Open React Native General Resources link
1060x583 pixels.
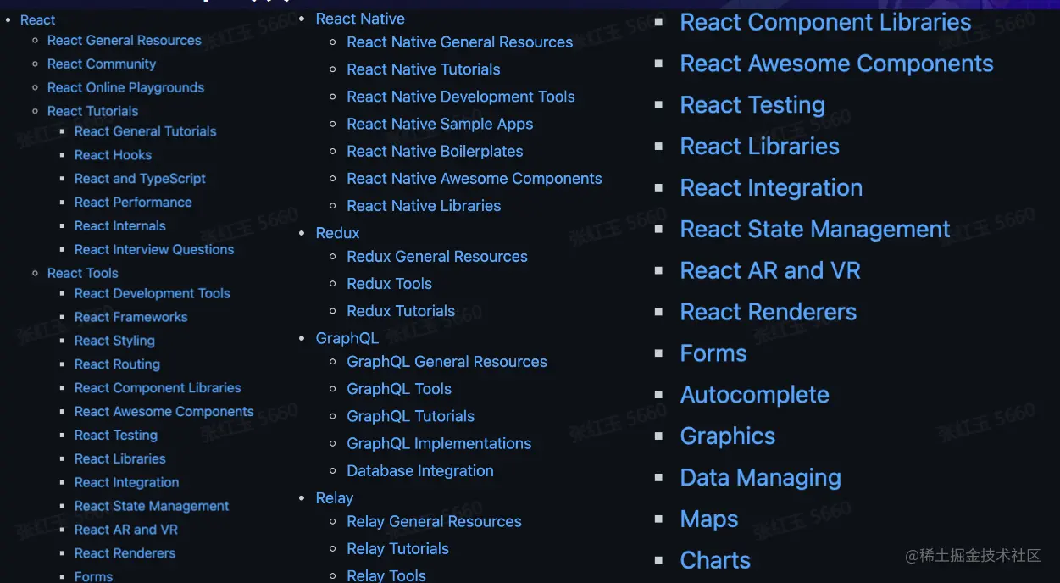pos(460,42)
